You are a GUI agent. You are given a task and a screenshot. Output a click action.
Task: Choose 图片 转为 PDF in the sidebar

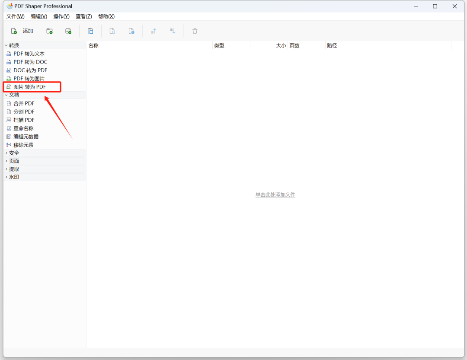click(x=29, y=87)
